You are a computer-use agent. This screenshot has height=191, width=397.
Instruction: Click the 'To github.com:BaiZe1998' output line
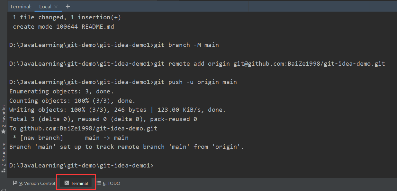[83, 129]
